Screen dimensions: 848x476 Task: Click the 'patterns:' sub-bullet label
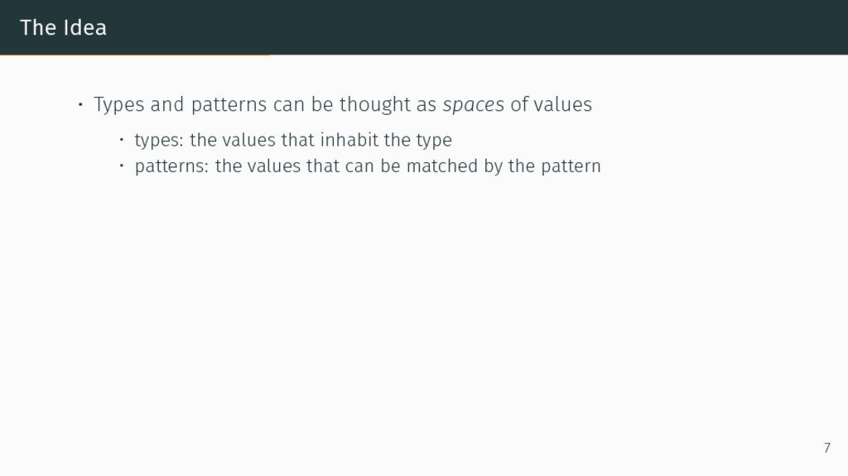[171, 166]
